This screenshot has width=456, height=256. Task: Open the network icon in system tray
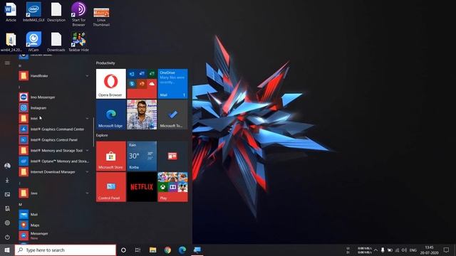[397, 250]
